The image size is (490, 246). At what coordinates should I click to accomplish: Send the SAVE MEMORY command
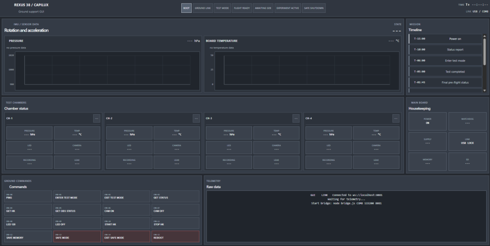click(x=28, y=236)
